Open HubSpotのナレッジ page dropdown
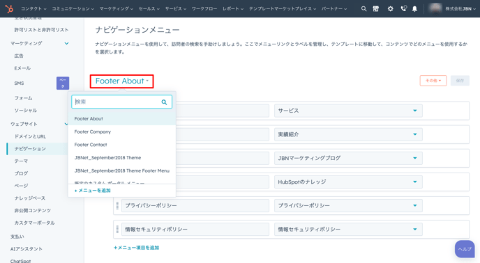 coord(348,182)
